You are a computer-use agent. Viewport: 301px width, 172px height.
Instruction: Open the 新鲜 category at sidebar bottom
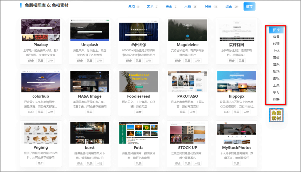pyautogui.click(x=276, y=99)
